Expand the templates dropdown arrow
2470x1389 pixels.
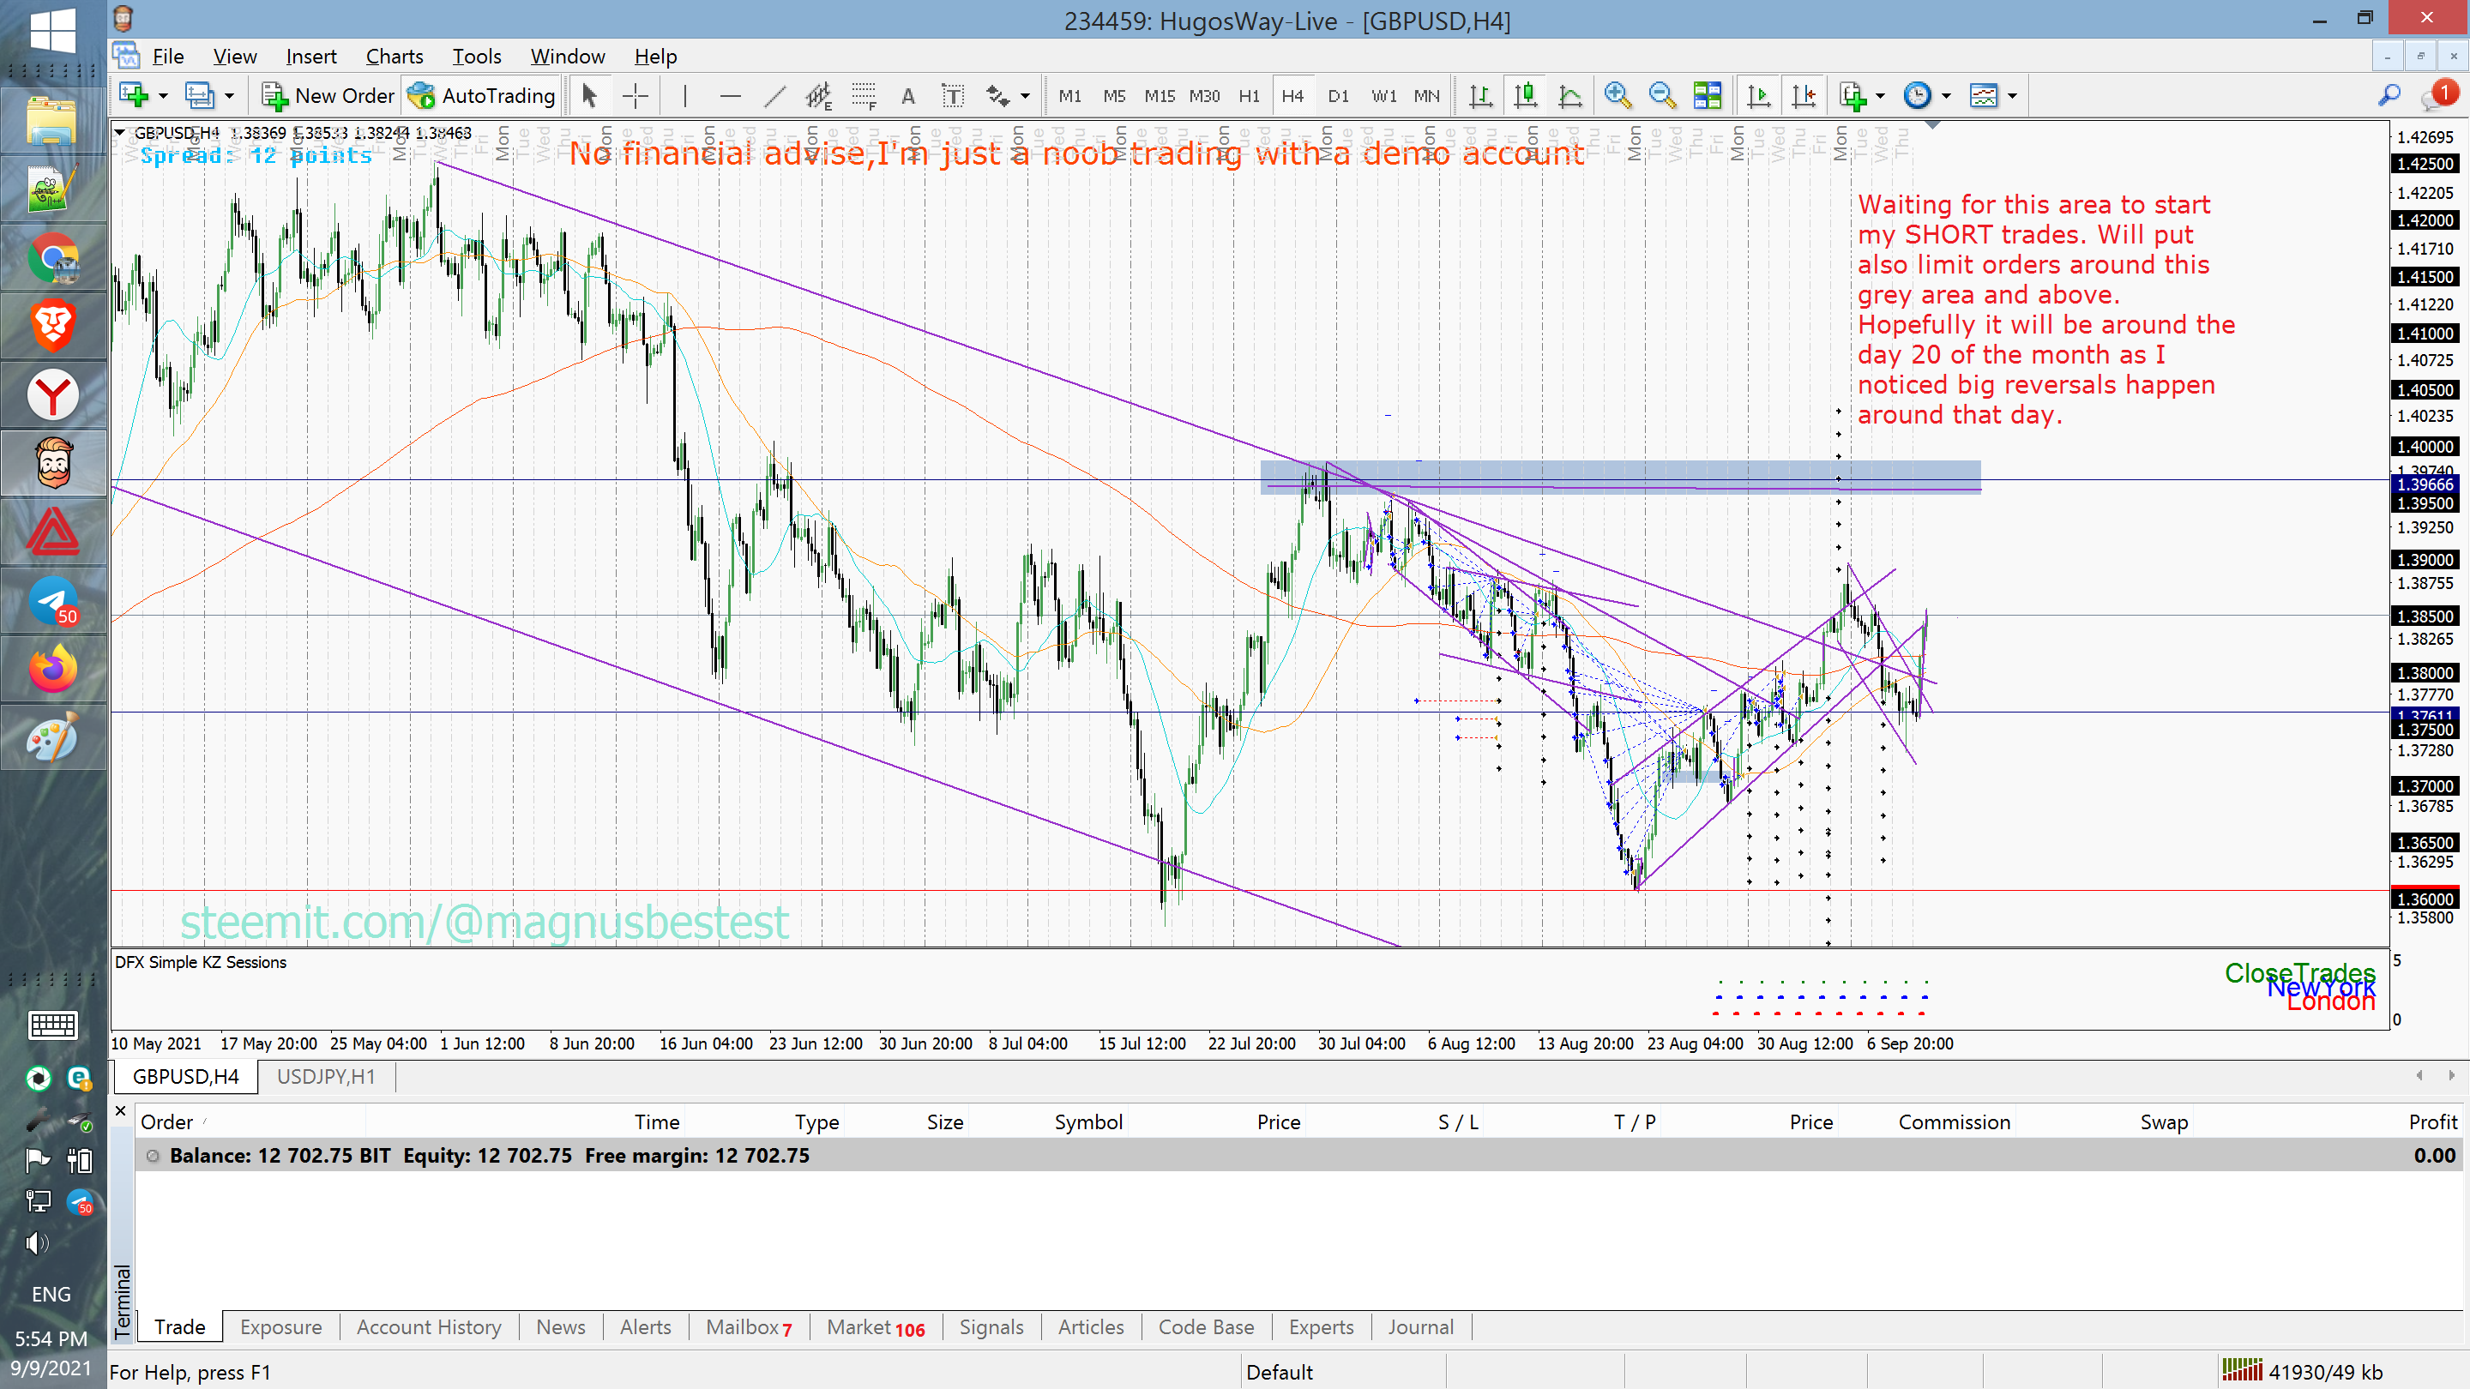pos(2013,96)
